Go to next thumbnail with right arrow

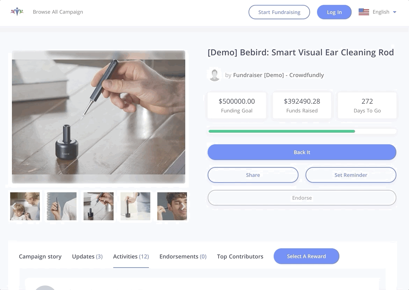(x=184, y=206)
